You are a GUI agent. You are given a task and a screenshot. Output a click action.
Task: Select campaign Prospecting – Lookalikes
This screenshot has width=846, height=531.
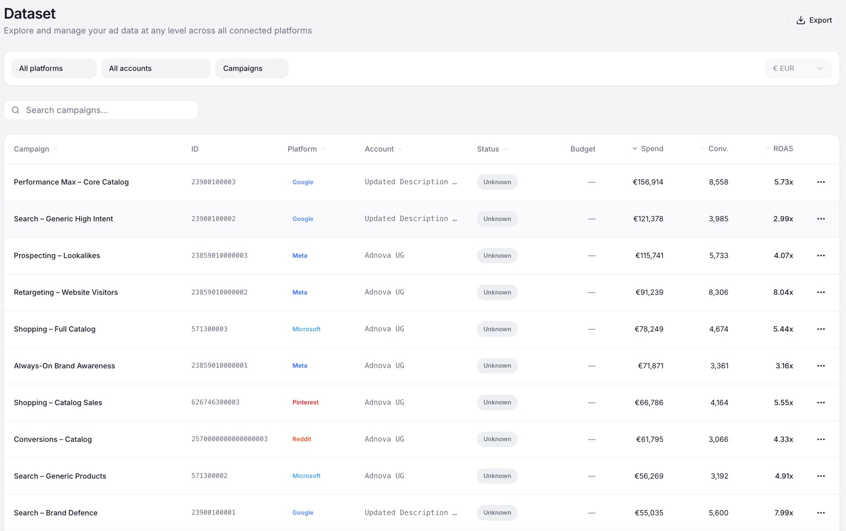point(57,255)
